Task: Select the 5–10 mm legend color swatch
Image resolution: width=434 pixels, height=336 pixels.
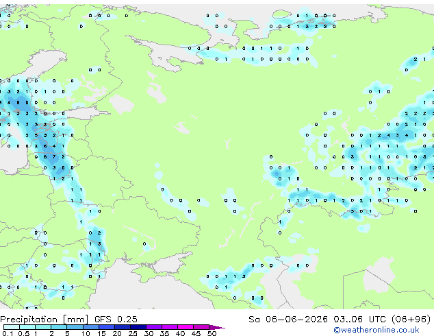Action: pos(75,327)
